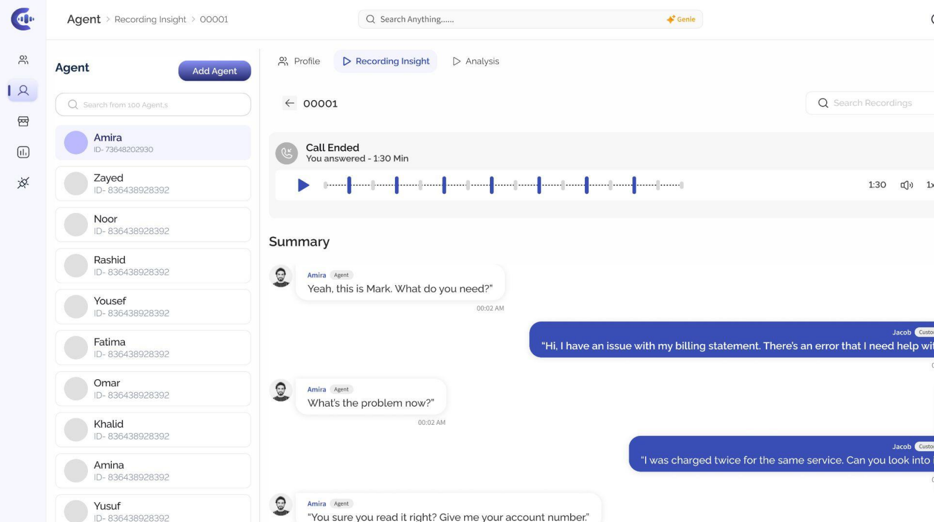Screen dimensions: 934x522
Task: Open the integrations plug icon
Action: tap(23, 183)
